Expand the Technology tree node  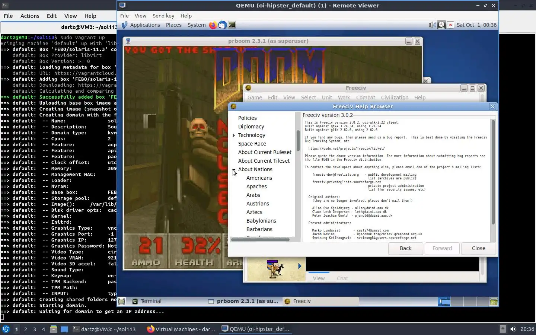coord(234,135)
